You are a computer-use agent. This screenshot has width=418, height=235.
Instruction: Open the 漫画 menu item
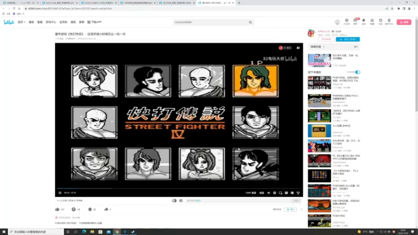[x=73, y=22]
